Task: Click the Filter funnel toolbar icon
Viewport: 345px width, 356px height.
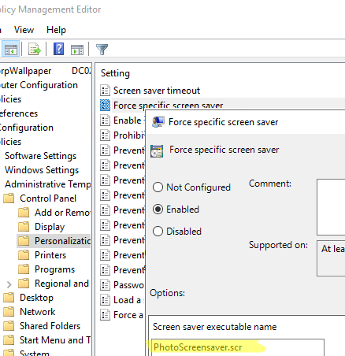Action: 102,49
